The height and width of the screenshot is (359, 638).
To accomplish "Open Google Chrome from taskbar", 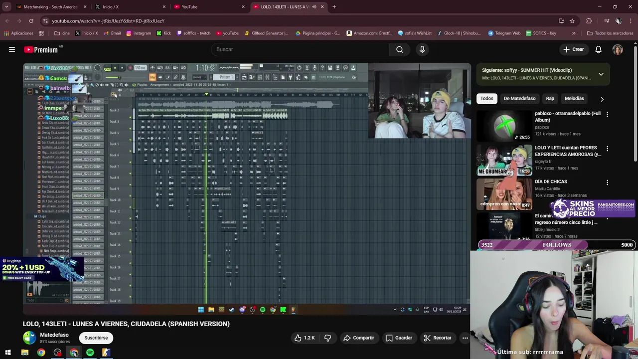I will [41, 353].
